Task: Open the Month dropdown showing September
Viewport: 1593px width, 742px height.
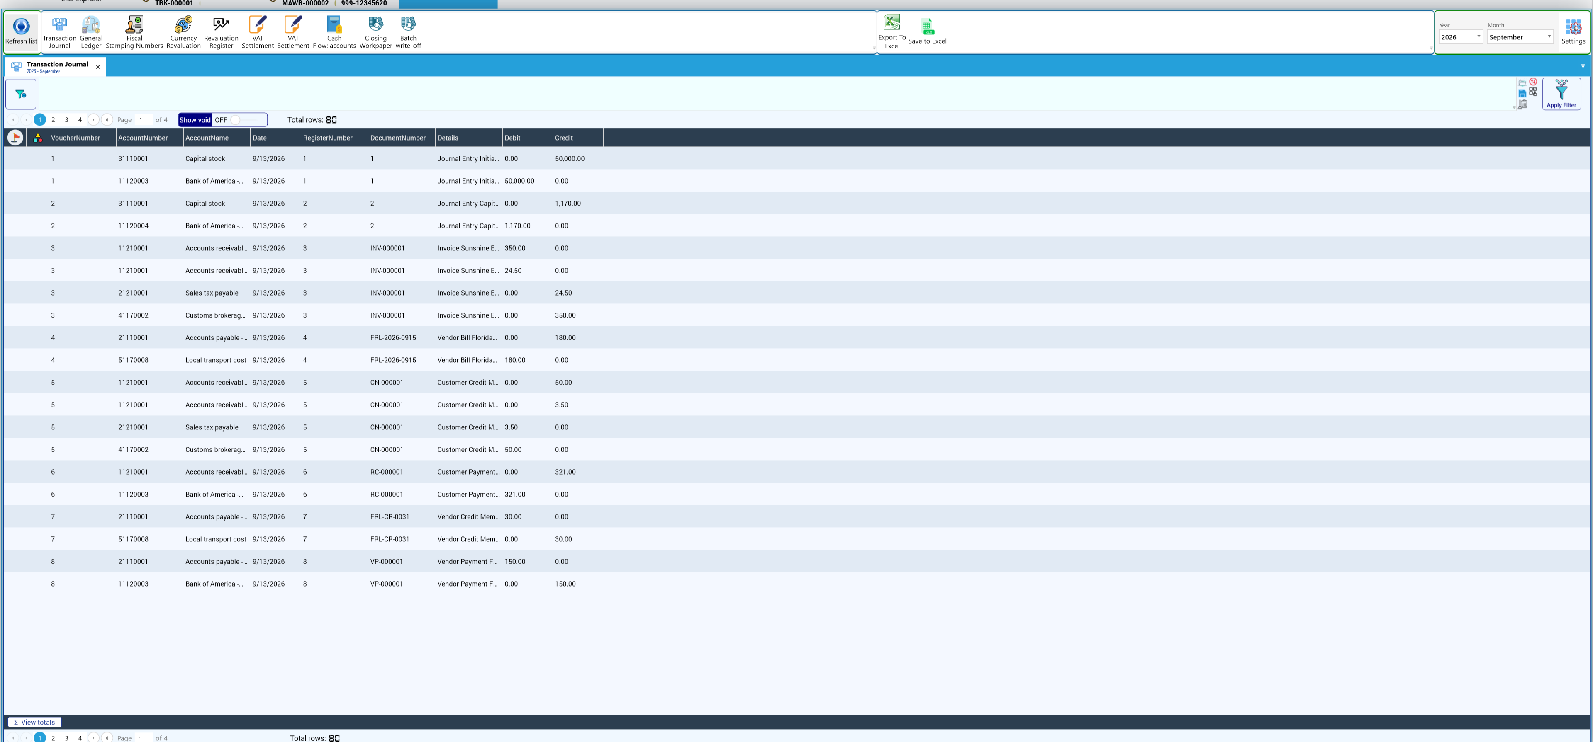Action: click(x=1520, y=37)
